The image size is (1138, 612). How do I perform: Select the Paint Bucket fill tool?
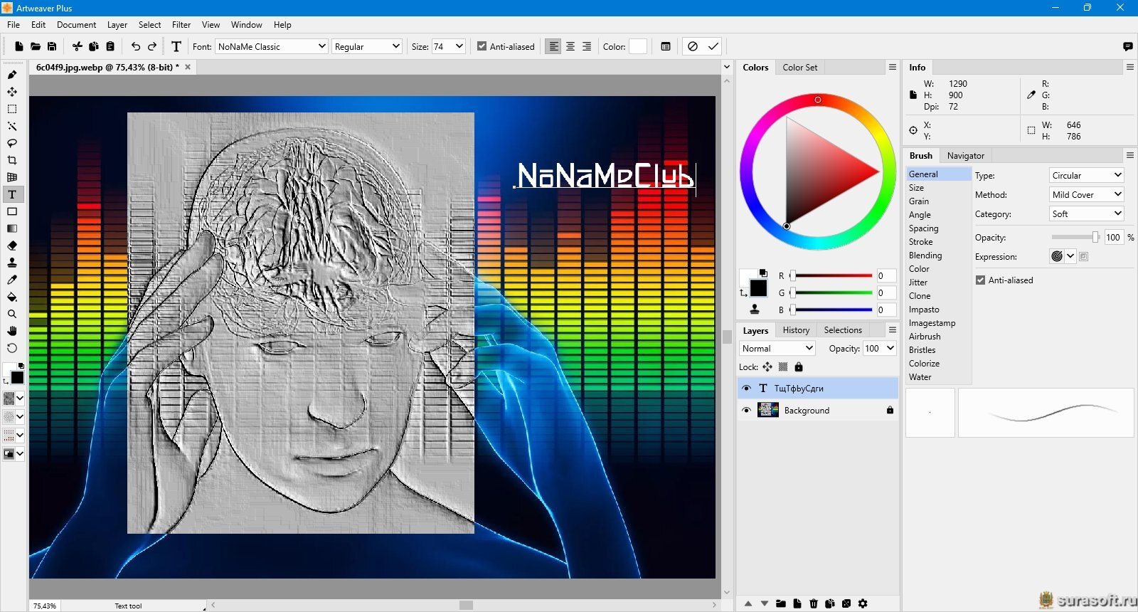click(x=12, y=297)
